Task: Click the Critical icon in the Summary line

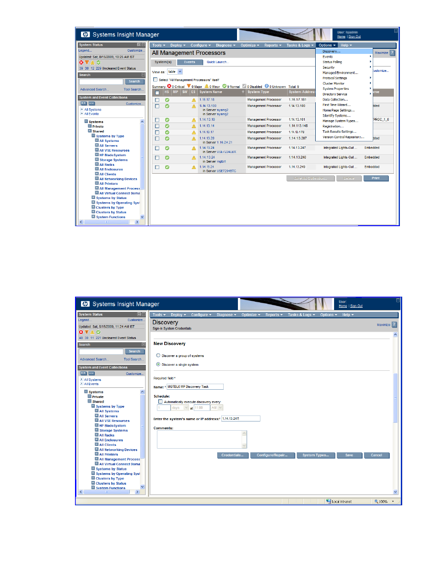Action: tap(169, 86)
